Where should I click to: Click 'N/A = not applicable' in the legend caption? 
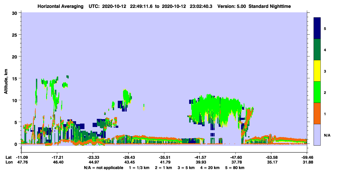104,168
